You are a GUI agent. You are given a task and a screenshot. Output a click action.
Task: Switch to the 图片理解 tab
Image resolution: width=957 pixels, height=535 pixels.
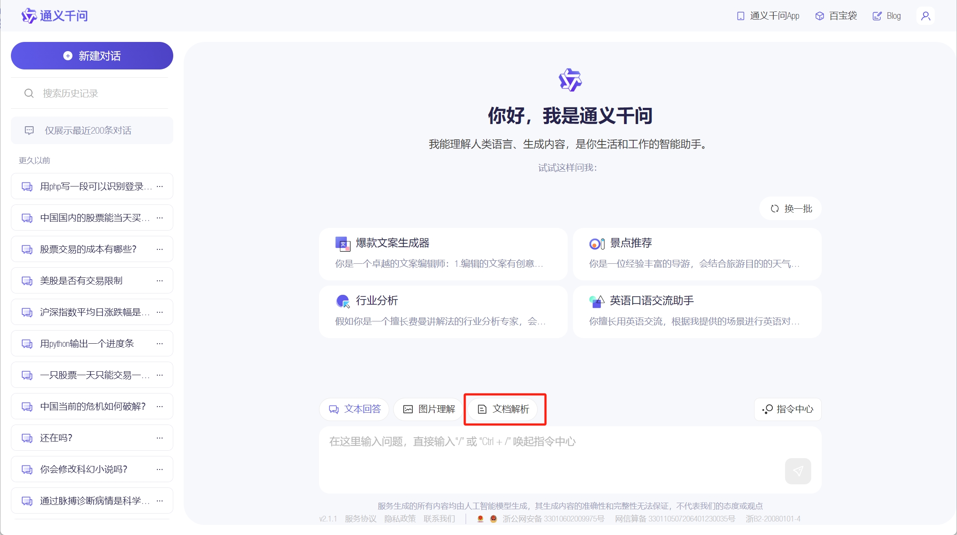(428, 409)
